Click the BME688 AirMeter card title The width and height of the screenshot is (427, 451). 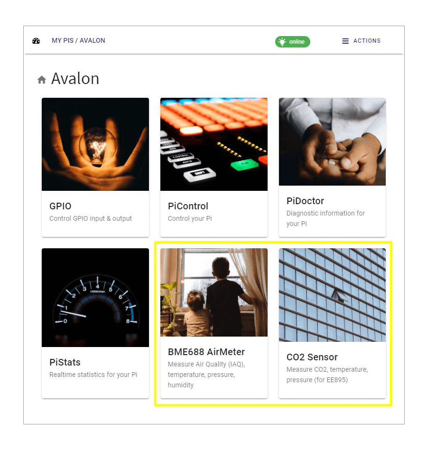(206, 352)
